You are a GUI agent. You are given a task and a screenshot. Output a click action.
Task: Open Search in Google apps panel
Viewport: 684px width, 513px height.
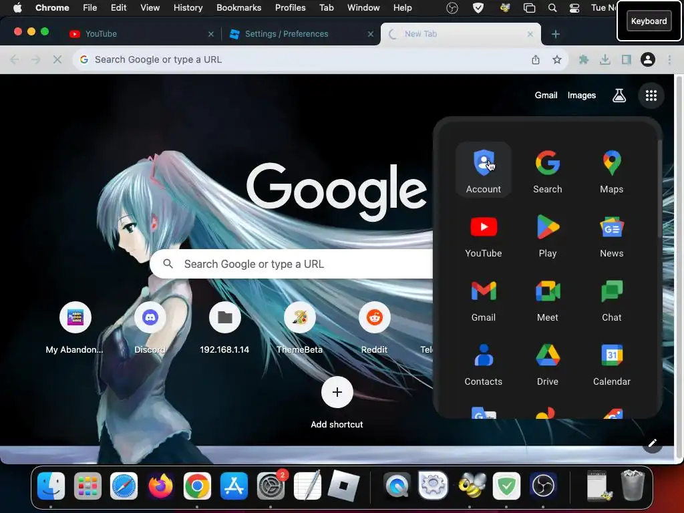pyautogui.click(x=548, y=170)
